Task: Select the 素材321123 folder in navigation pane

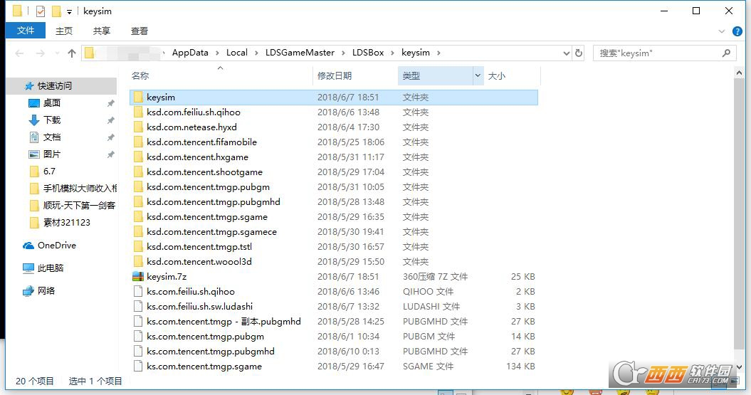Action: [x=67, y=223]
